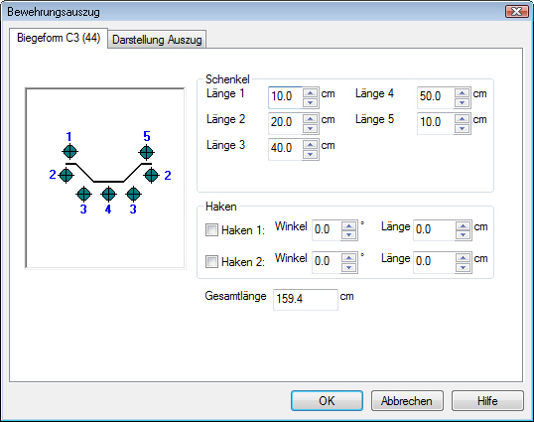
Task: Decrease Länge 2 with down arrow
Action: click(x=310, y=128)
